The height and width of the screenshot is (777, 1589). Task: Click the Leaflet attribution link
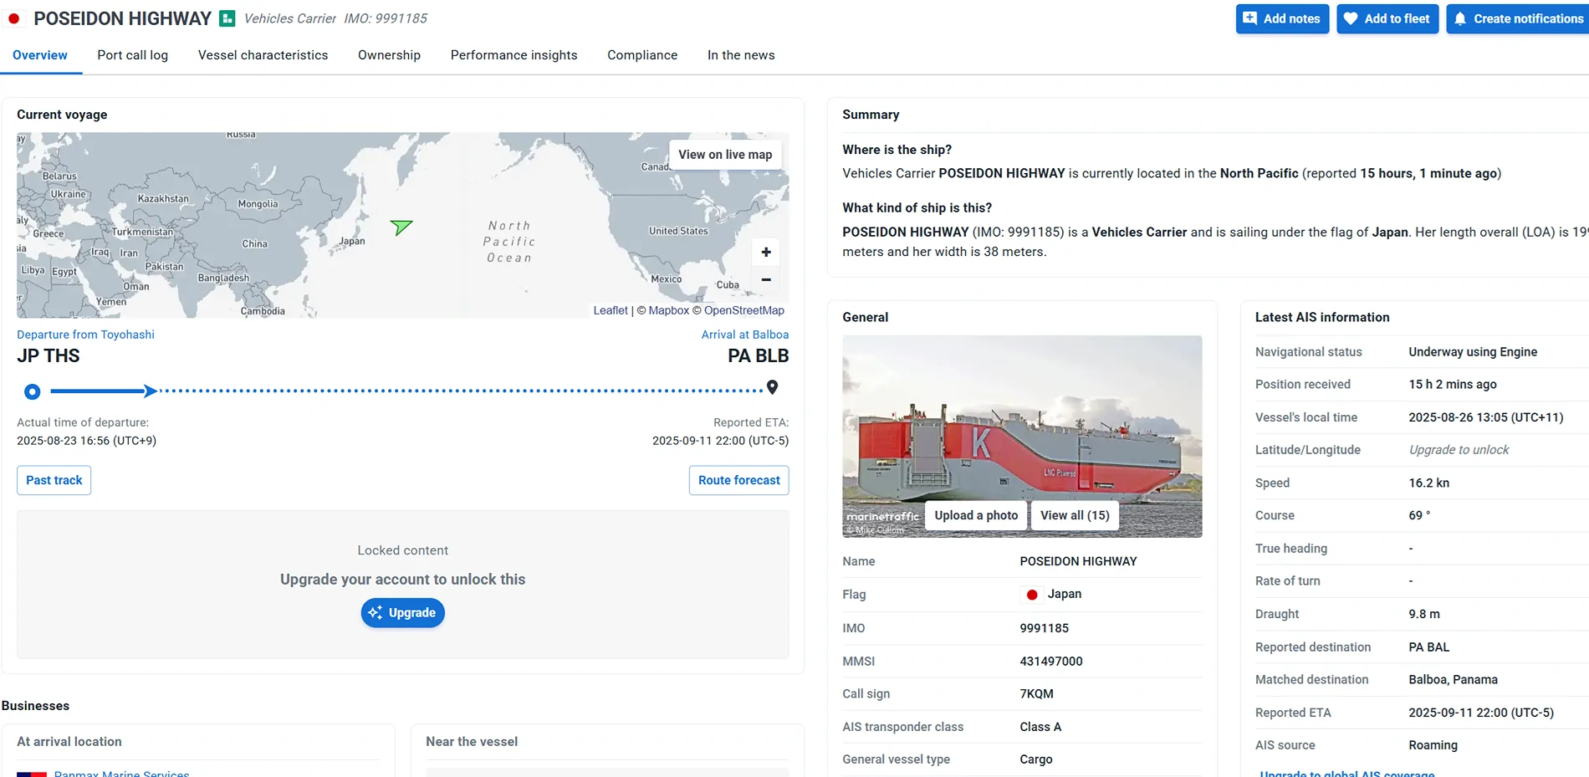coord(611,310)
